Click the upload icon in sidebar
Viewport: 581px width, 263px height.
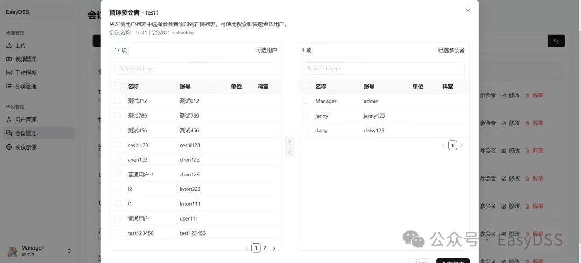(9, 46)
